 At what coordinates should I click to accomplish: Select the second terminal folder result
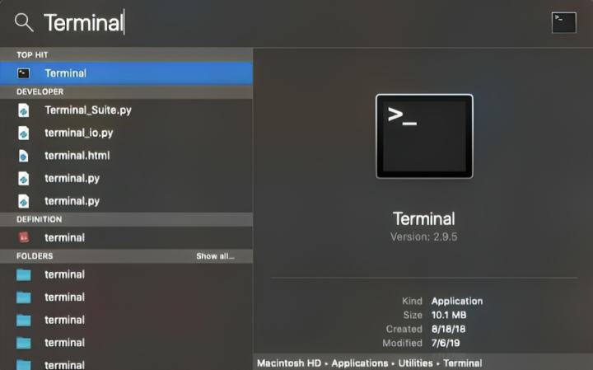pos(126,297)
